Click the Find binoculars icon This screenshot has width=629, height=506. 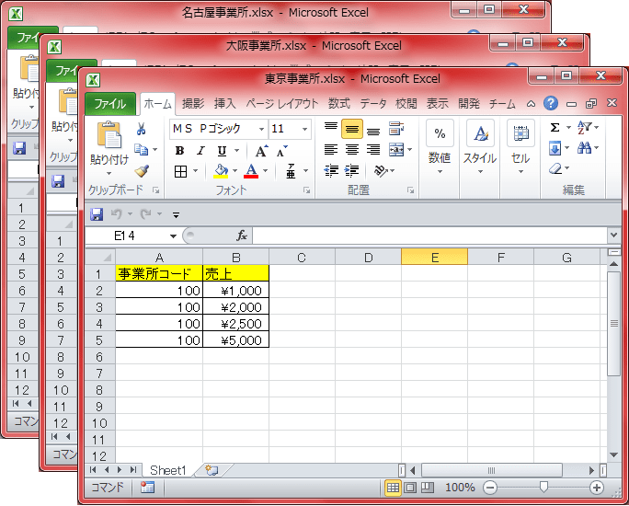586,148
